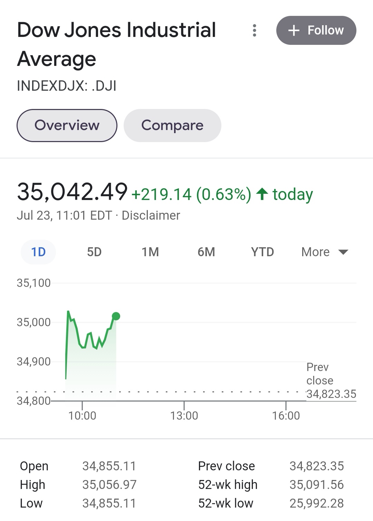Select the 1M time range
The height and width of the screenshot is (521, 373).
click(150, 252)
